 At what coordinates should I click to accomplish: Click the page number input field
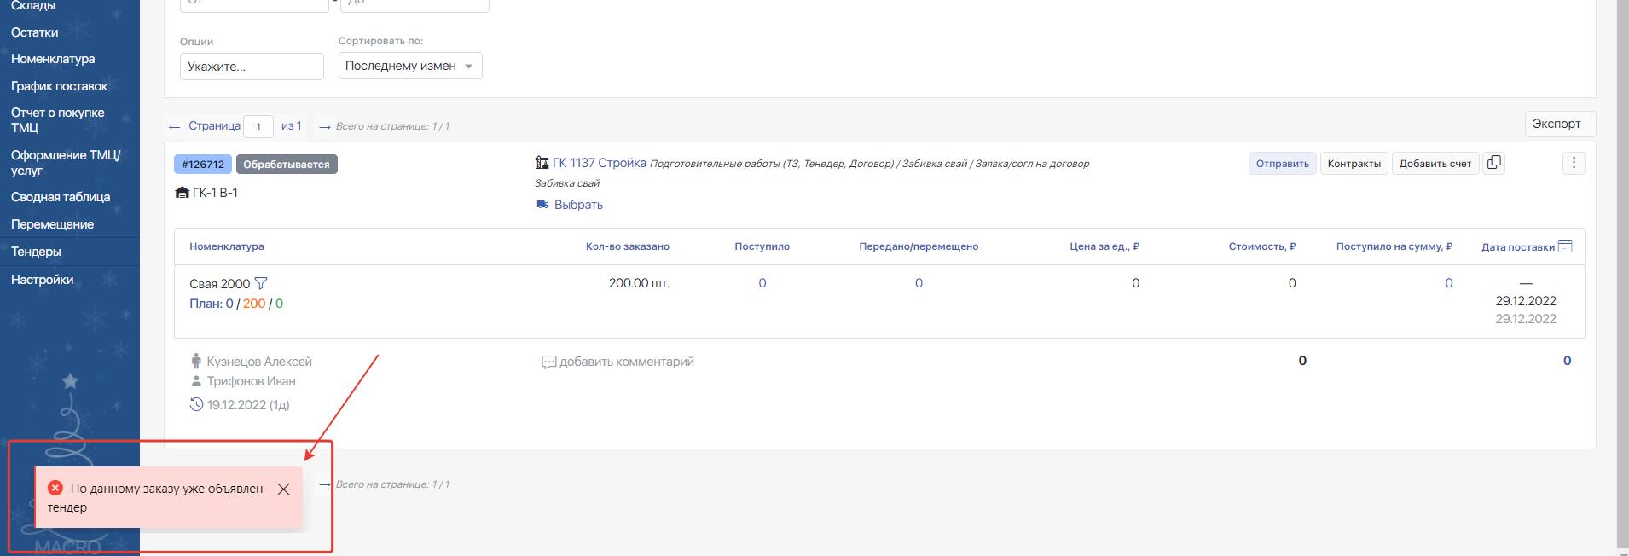tap(258, 126)
